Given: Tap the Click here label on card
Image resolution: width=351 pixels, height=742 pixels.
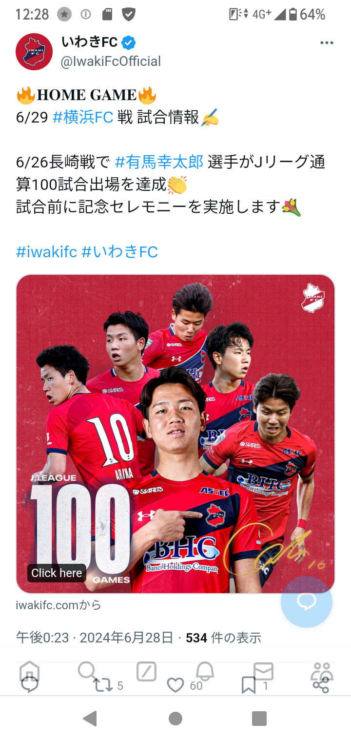Looking at the screenshot, I should (x=57, y=573).
